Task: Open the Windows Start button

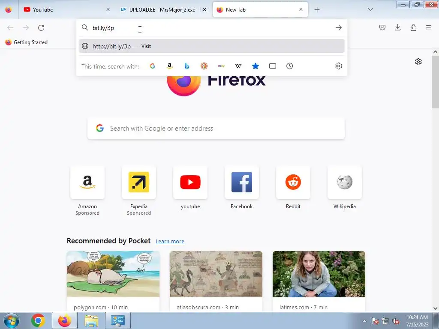Action: click(x=12, y=320)
